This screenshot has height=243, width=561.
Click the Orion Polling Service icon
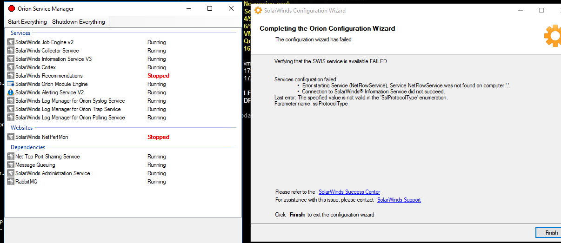(x=11, y=118)
